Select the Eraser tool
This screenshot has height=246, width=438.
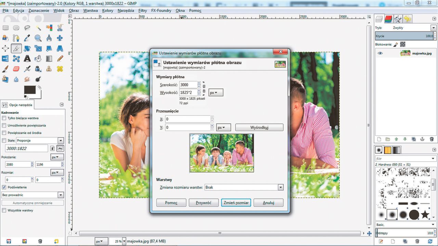click(16, 69)
